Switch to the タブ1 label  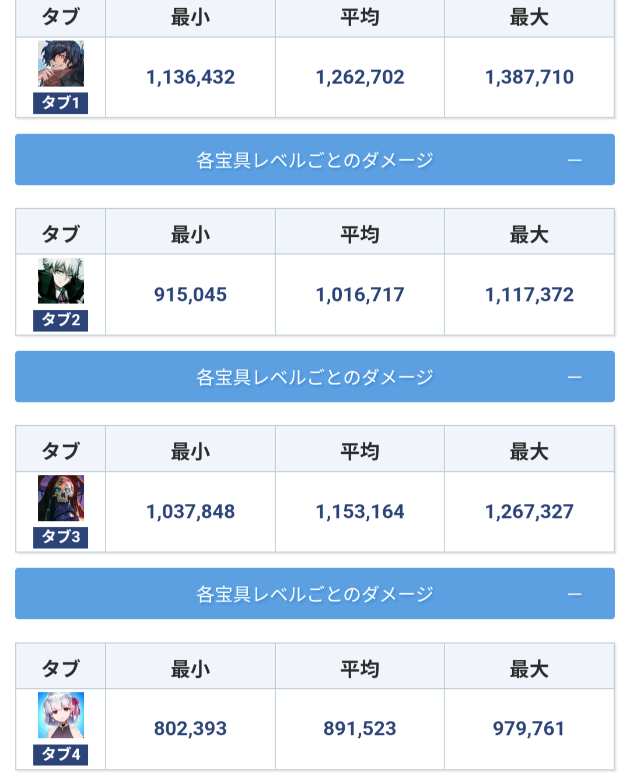coord(61,103)
